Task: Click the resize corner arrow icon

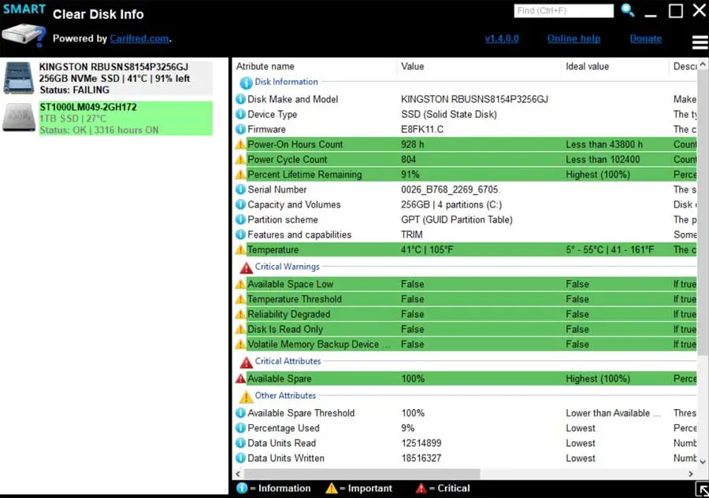Action: point(702,490)
